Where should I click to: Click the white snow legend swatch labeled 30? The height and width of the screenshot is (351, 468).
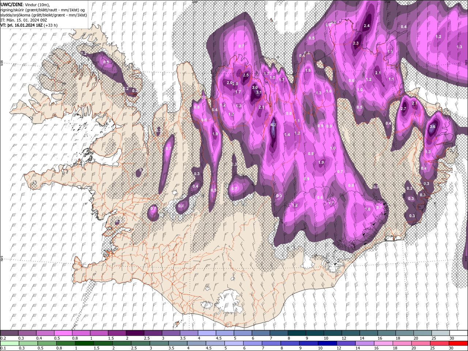[x=458, y=333]
